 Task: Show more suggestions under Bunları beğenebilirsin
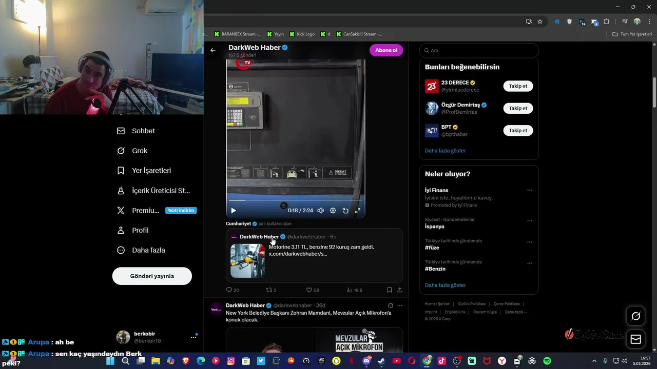click(445, 151)
